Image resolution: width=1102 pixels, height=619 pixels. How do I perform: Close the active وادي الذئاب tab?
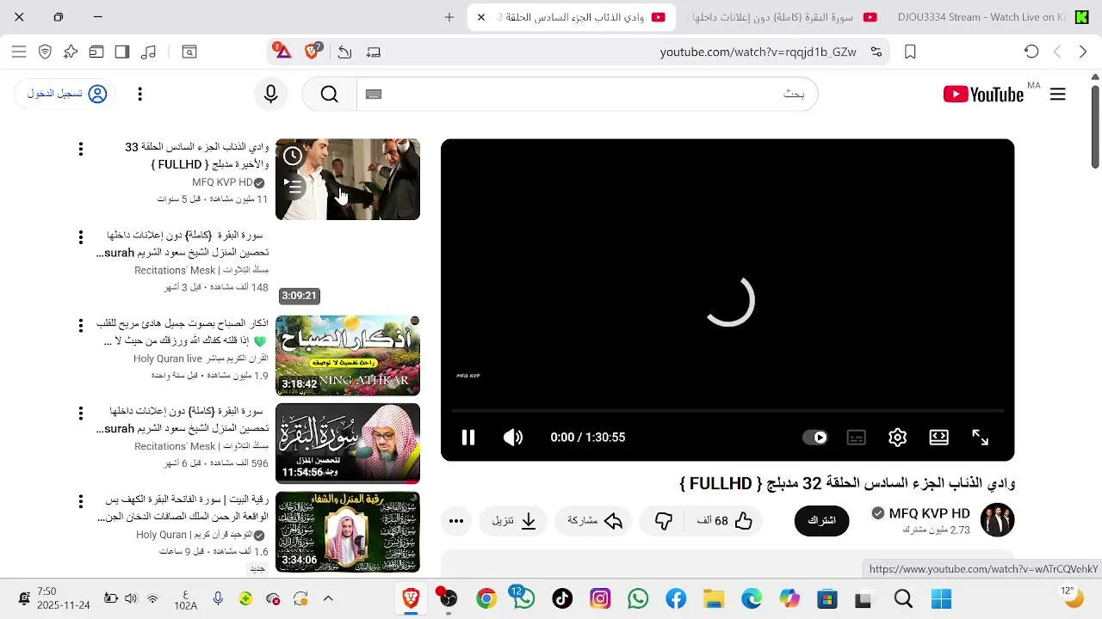pyautogui.click(x=481, y=17)
